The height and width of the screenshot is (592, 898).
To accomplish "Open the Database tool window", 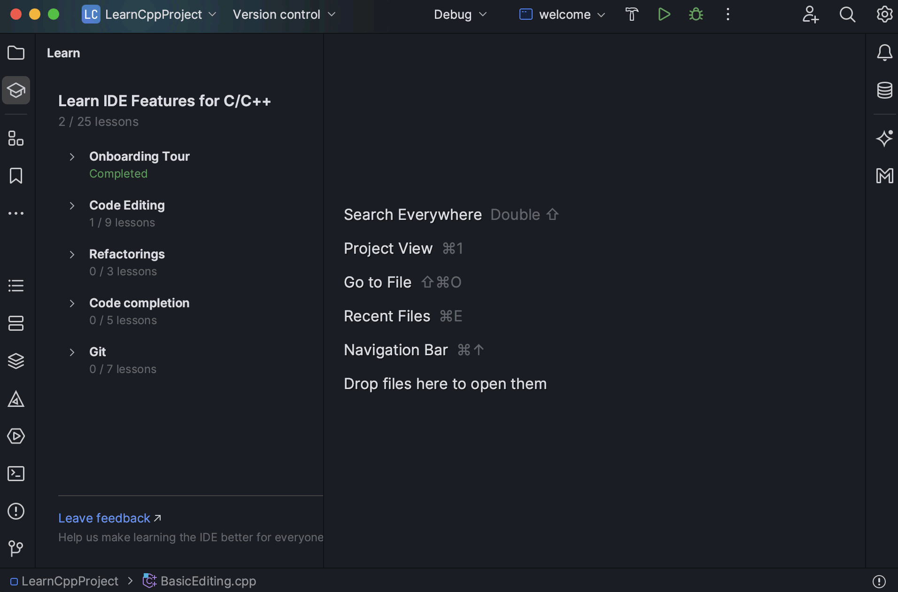I will click(x=885, y=90).
